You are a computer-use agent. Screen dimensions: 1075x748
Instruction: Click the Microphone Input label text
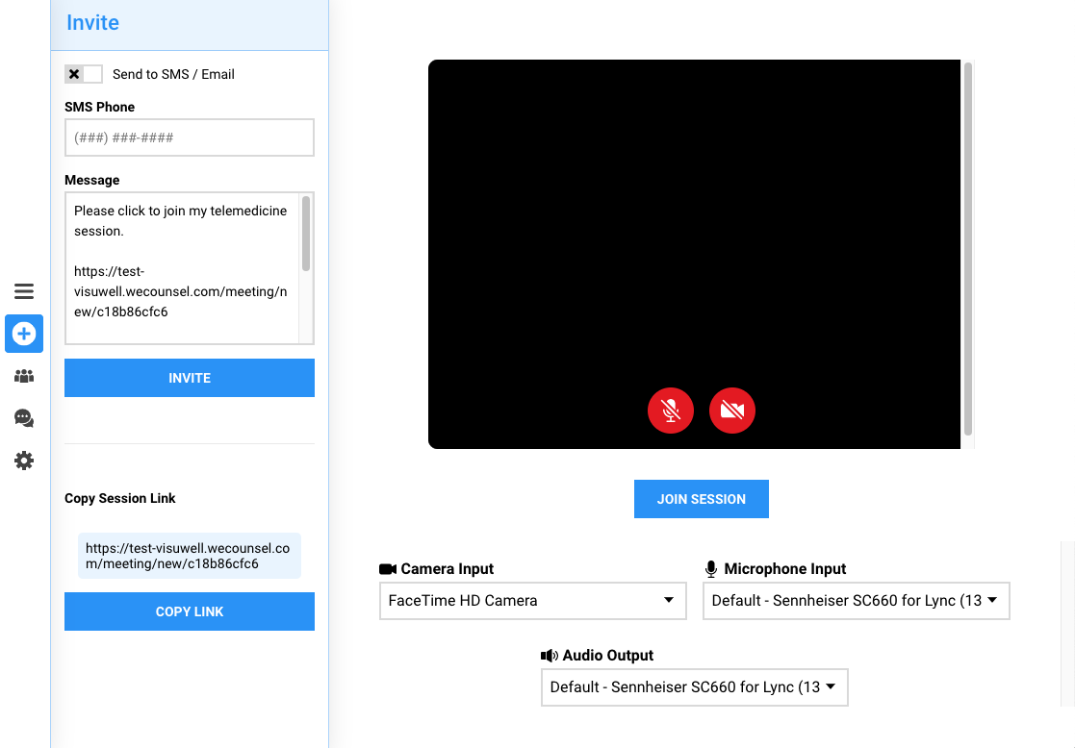(785, 569)
